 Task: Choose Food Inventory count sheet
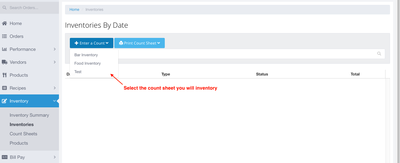pyautogui.click(x=87, y=63)
